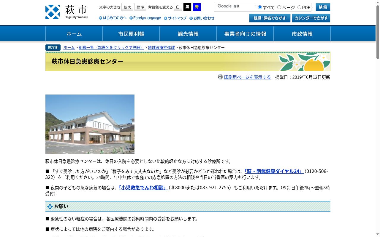Click 萩市休日急患診療センター page title
Viewport: 380px width, 237px height.
click(87, 61)
